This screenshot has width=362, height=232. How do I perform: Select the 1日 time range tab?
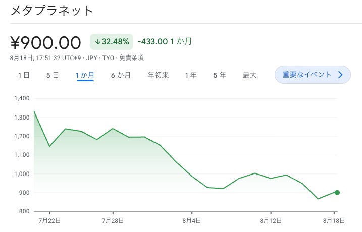[x=24, y=75]
